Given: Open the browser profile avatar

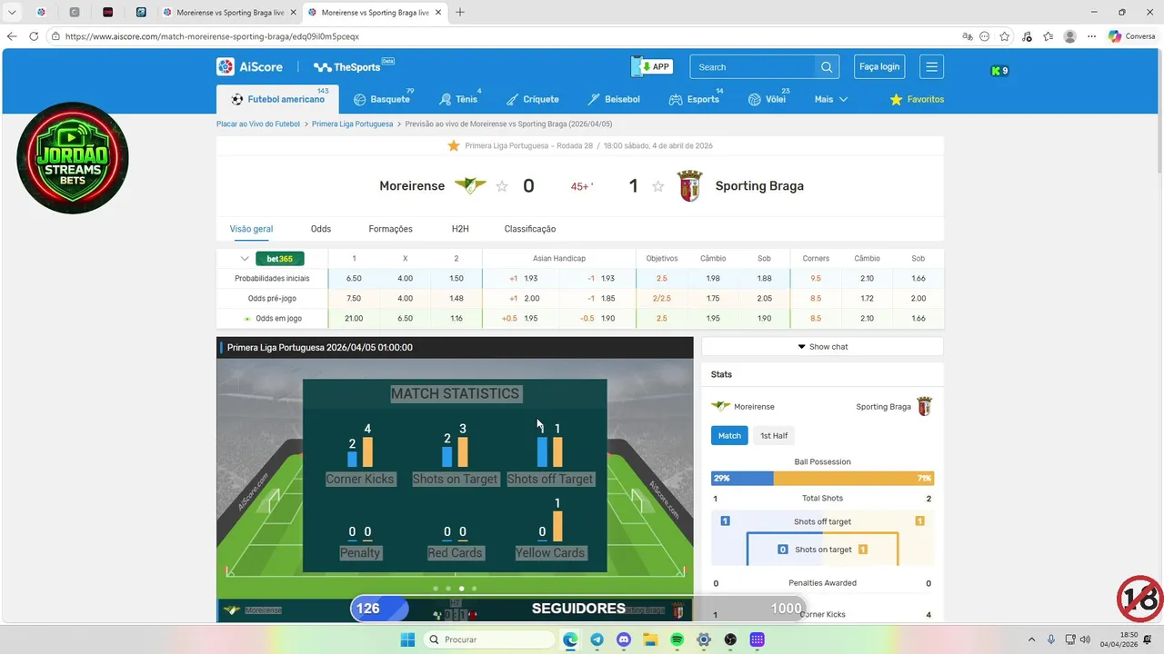Looking at the screenshot, I should 1070,36.
